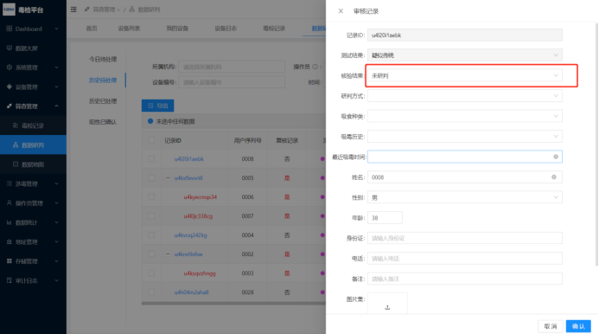599x334 pixels.
Task: Check the row checkbox for user 0002
Action: point(151,254)
